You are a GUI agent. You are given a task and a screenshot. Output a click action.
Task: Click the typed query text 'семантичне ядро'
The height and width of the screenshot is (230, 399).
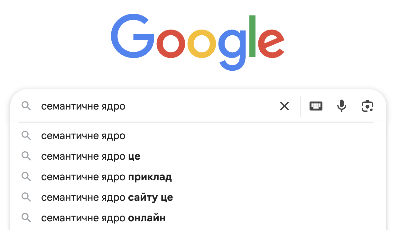point(83,106)
